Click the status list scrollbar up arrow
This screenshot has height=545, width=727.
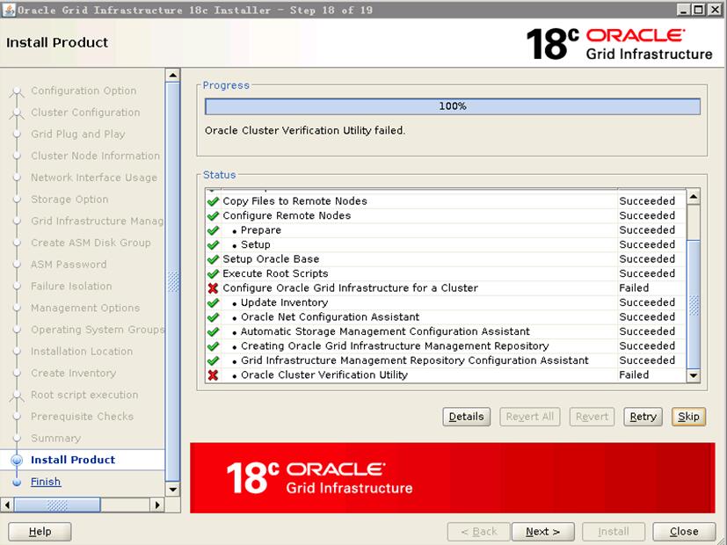click(x=694, y=197)
